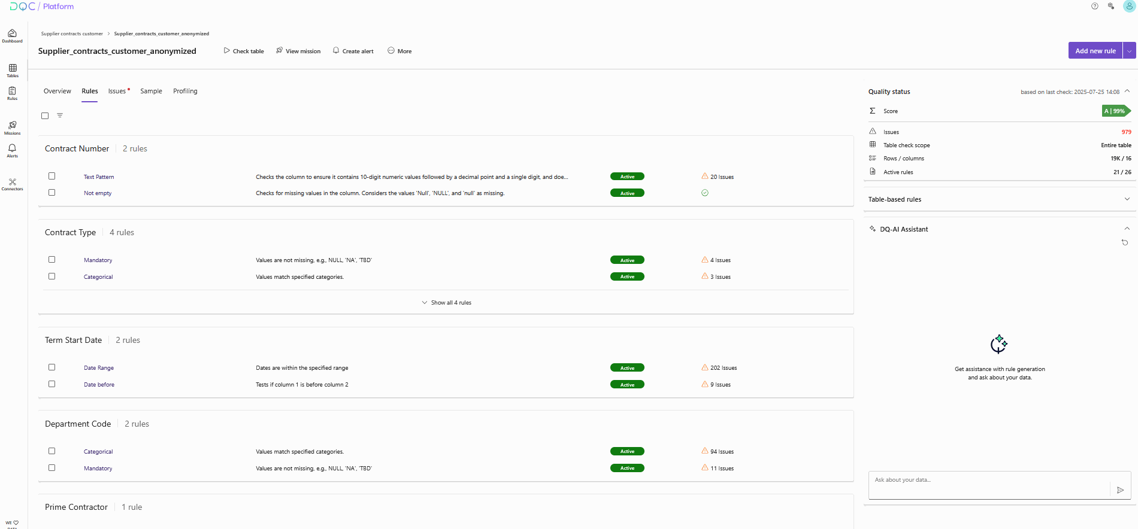
Task: Open the Tables sidebar icon
Action: tap(13, 71)
